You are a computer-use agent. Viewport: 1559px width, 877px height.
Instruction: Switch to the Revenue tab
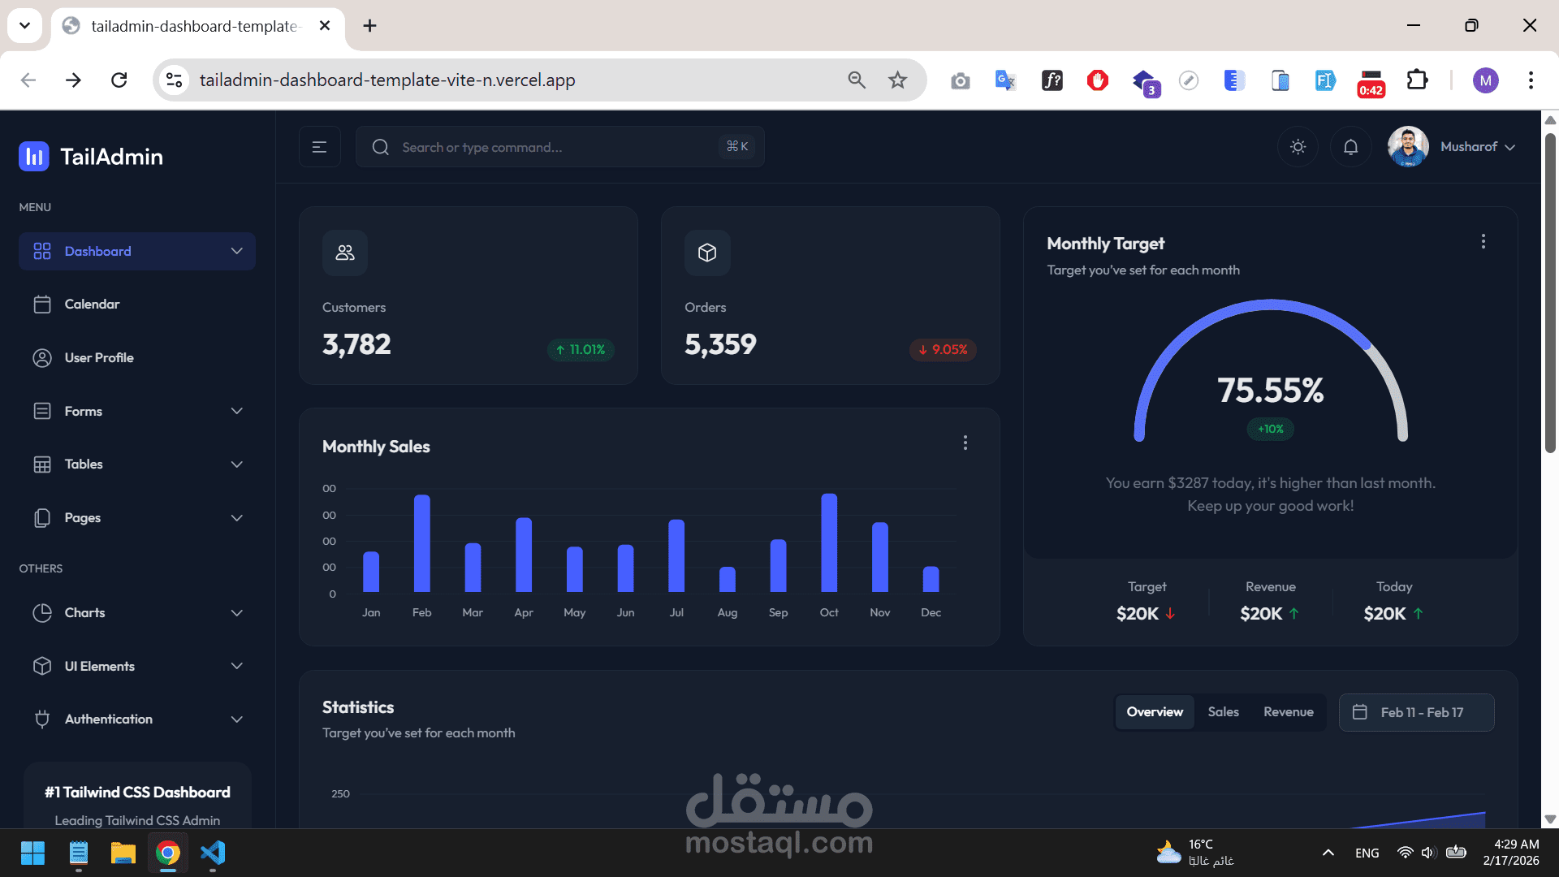coord(1288,712)
